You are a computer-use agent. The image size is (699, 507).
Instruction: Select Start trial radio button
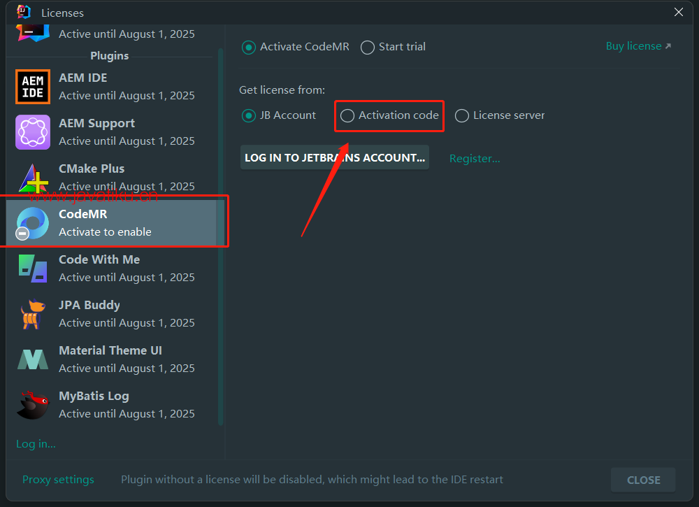(x=368, y=48)
